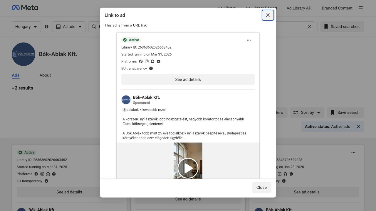Viewport: 376px width, 211px height.
Task: Click See ad details in left ad card
Action: tap(69, 192)
